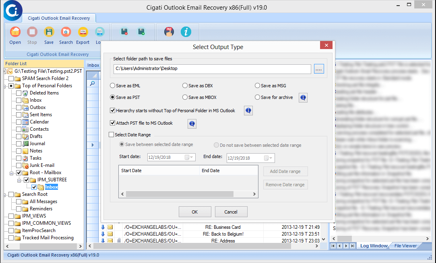Open the Start date dropdown
436x263 pixels.
191,157
